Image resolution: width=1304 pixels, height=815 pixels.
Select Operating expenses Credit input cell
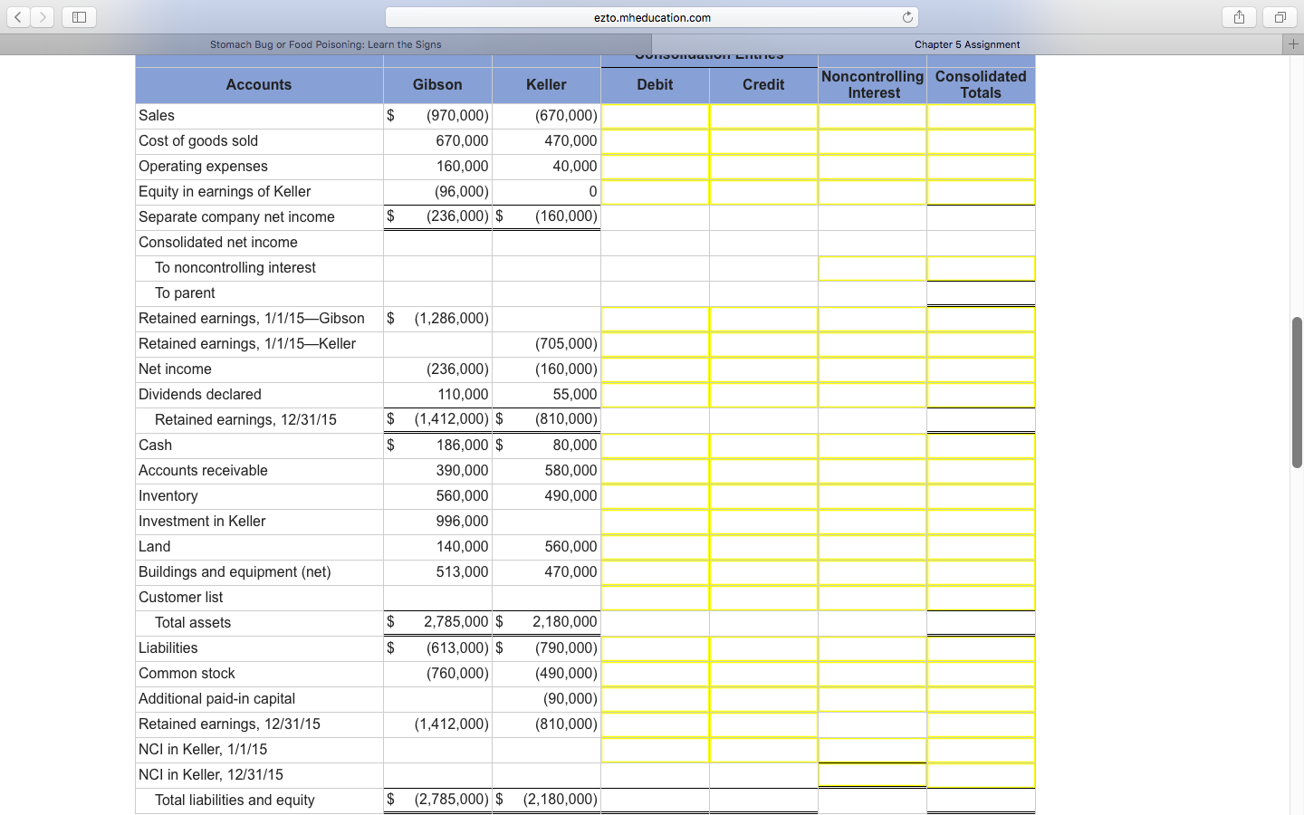point(763,167)
